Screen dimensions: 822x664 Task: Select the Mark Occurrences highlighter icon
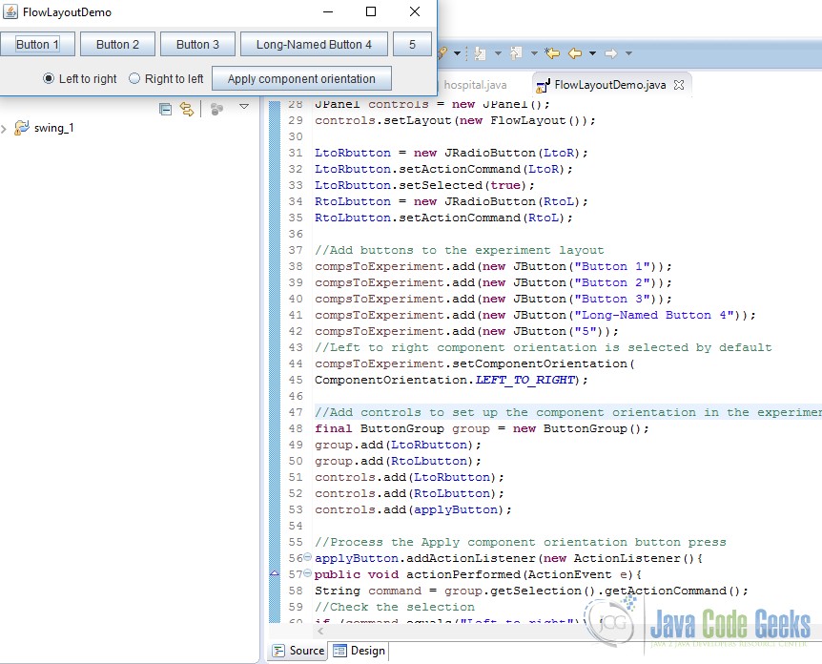(x=441, y=54)
